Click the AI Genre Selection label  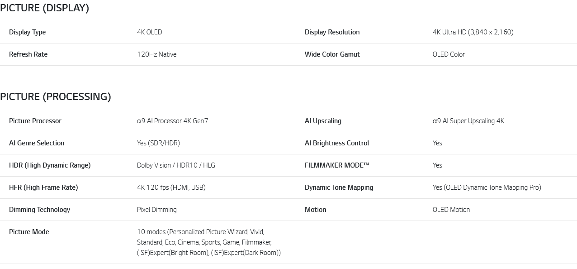click(37, 143)
